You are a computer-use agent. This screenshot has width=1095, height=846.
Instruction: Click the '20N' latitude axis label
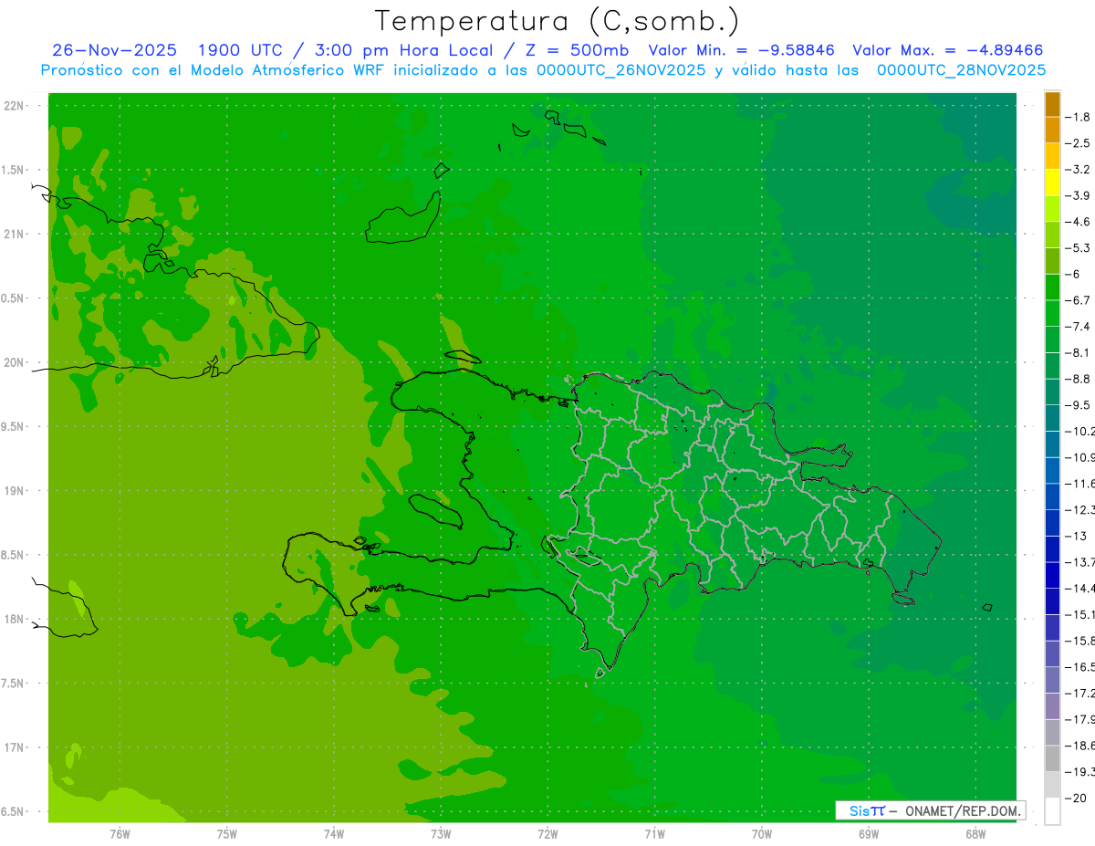14,362
